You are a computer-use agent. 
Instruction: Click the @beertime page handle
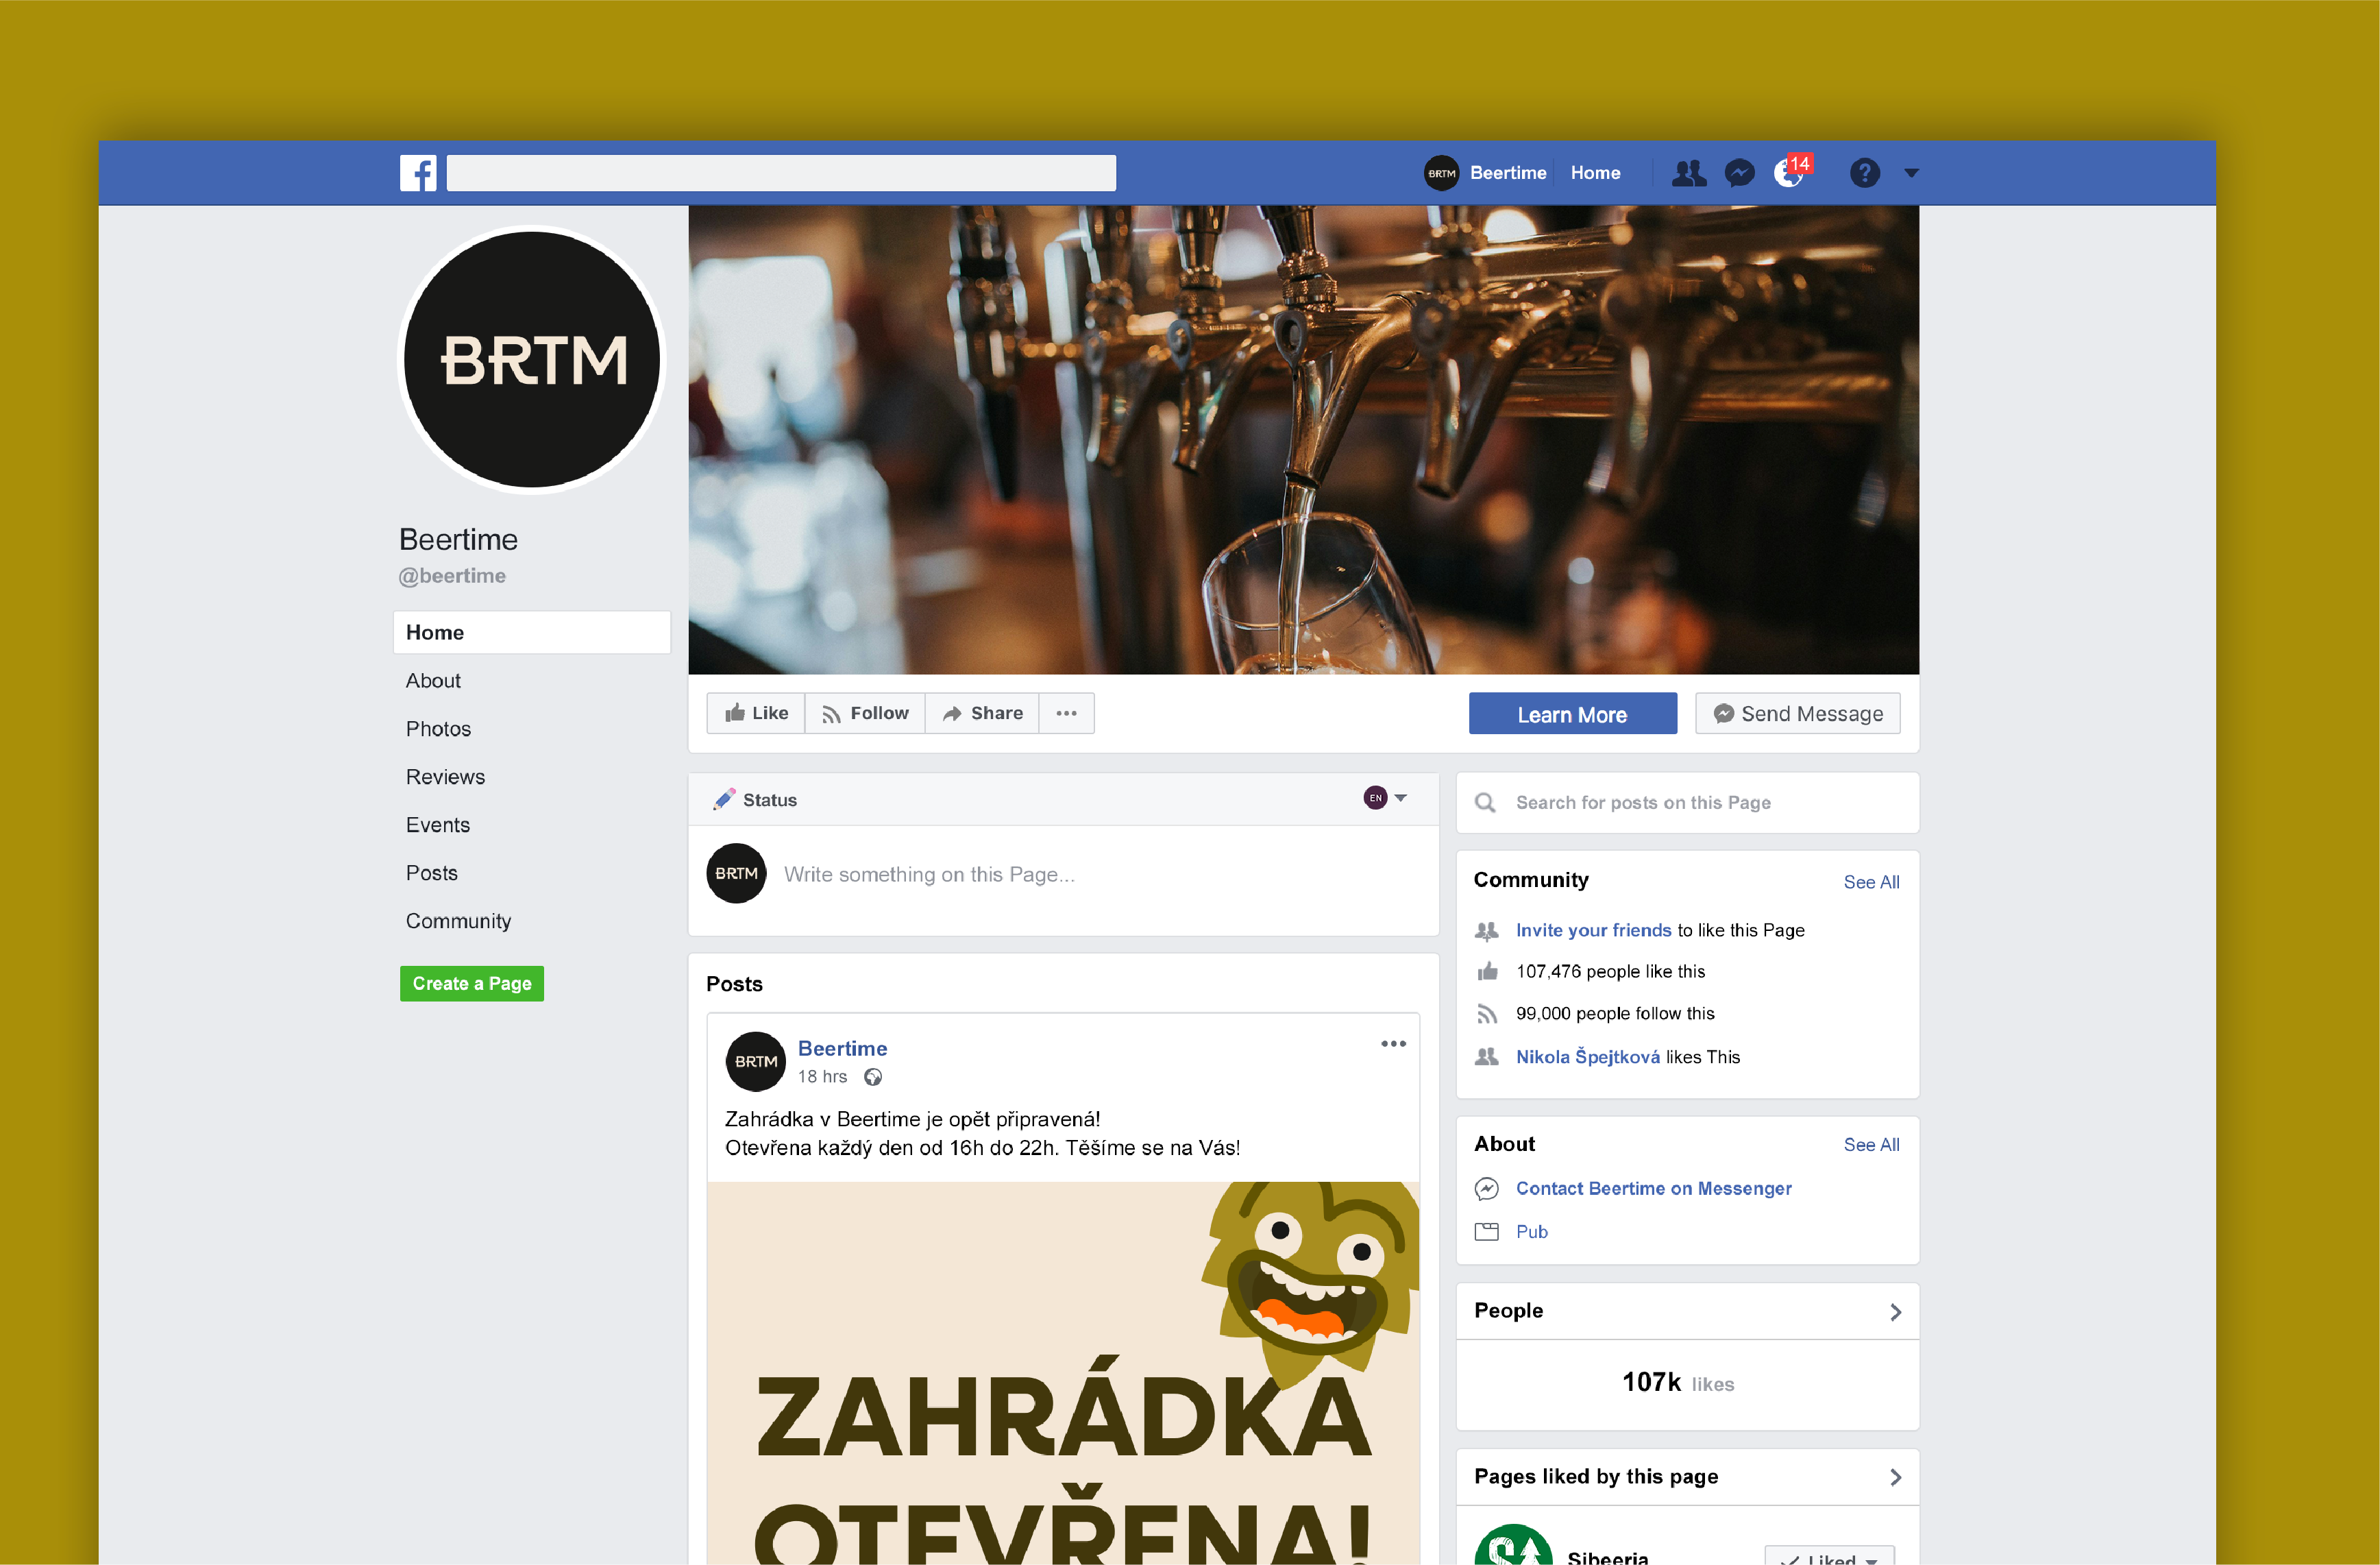pos(452,576)
